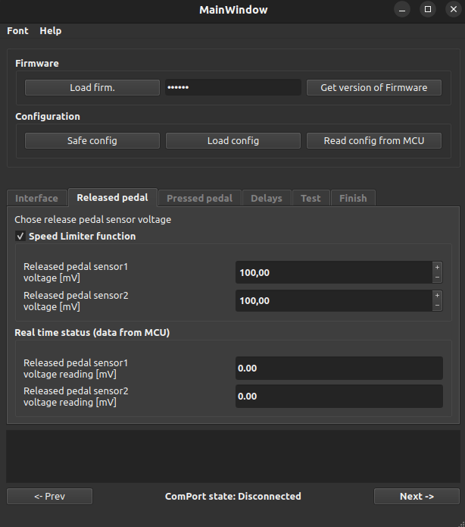Image resolution: width=465 pixels, height=527 pixels.
Task: Increment Released pedal sensor1 voltage plus button
Action: coord(437,267)
